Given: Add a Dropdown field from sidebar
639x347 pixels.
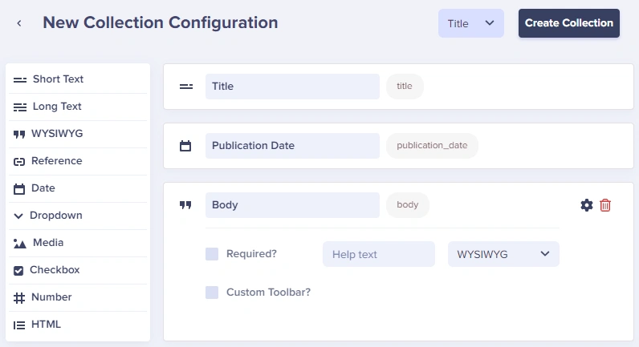Looking at the screenshot, I should point(77,216).
